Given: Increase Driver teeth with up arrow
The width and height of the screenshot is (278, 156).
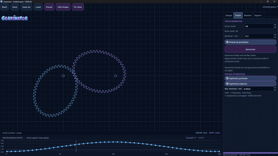Looking at the screenshot, I should [x=275, y=25].
